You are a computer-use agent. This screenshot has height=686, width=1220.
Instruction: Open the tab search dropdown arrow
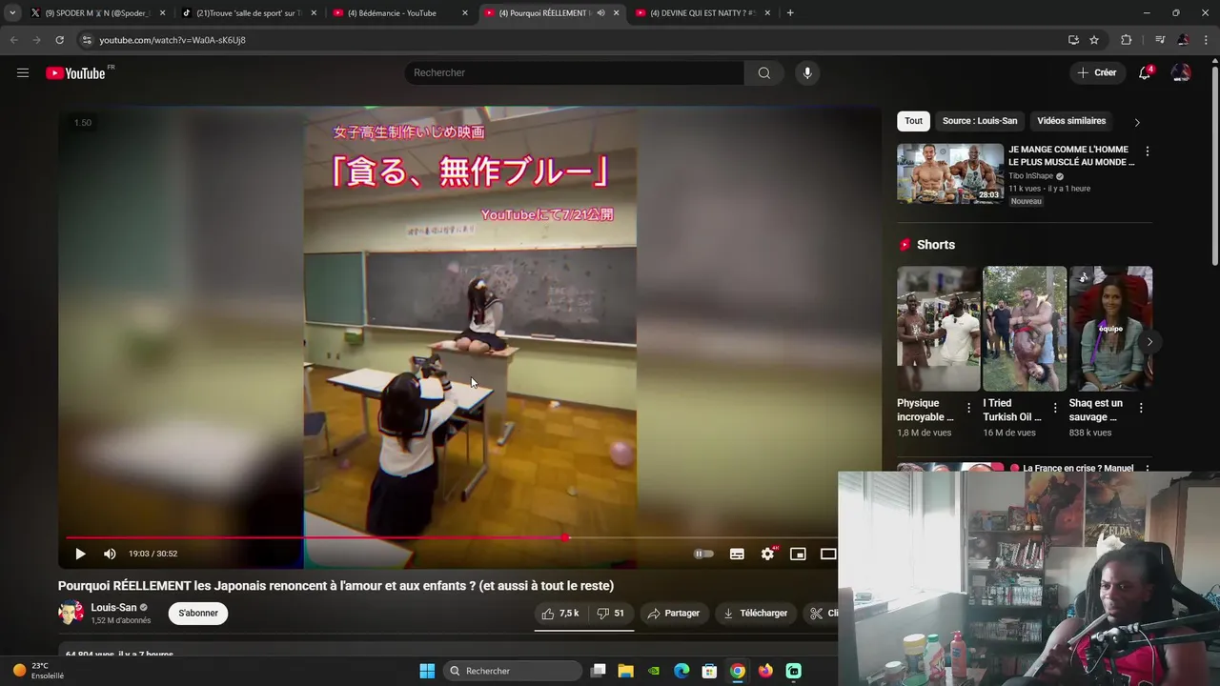coord(11,13)
